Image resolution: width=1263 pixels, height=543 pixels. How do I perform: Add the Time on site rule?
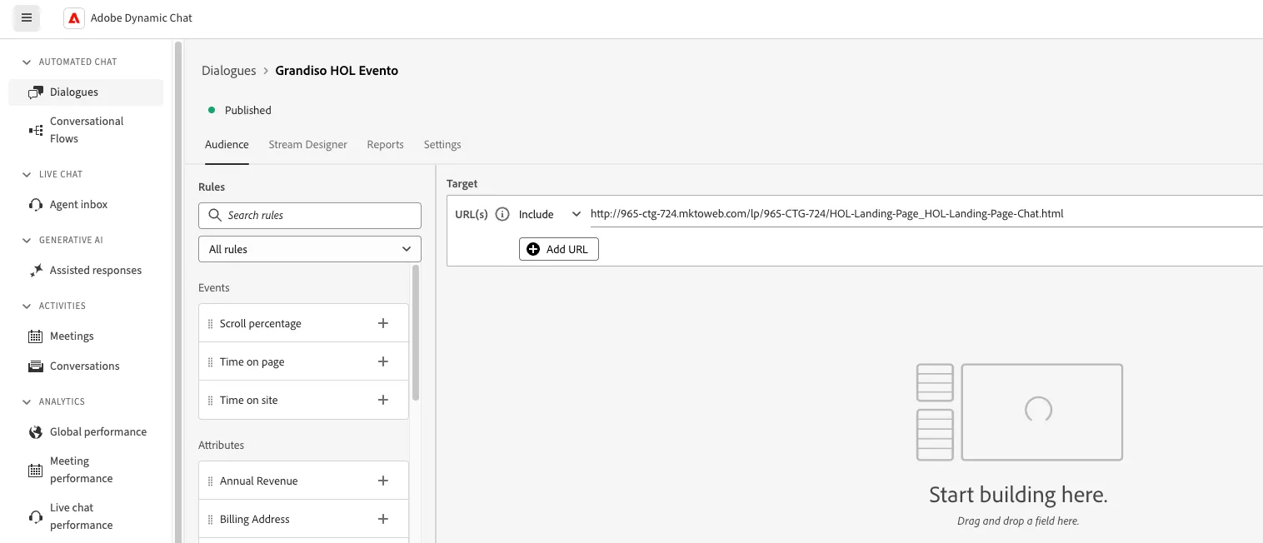[383, 400]
